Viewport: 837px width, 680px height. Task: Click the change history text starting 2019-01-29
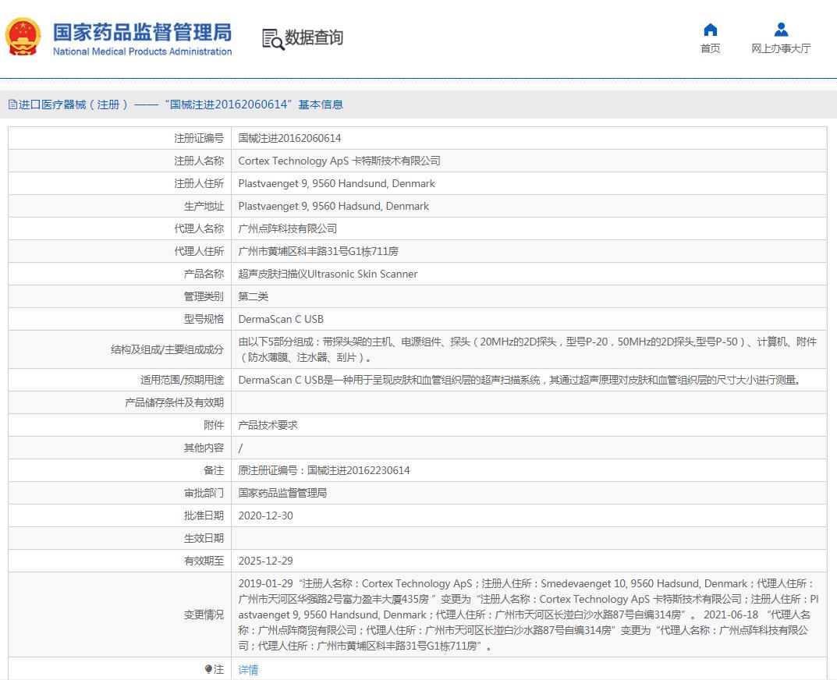tap(528, 614)
